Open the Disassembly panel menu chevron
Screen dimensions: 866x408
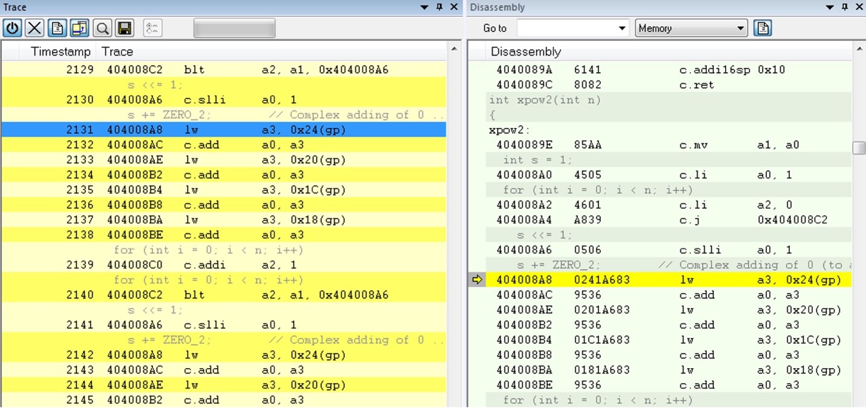coord(830,7)
